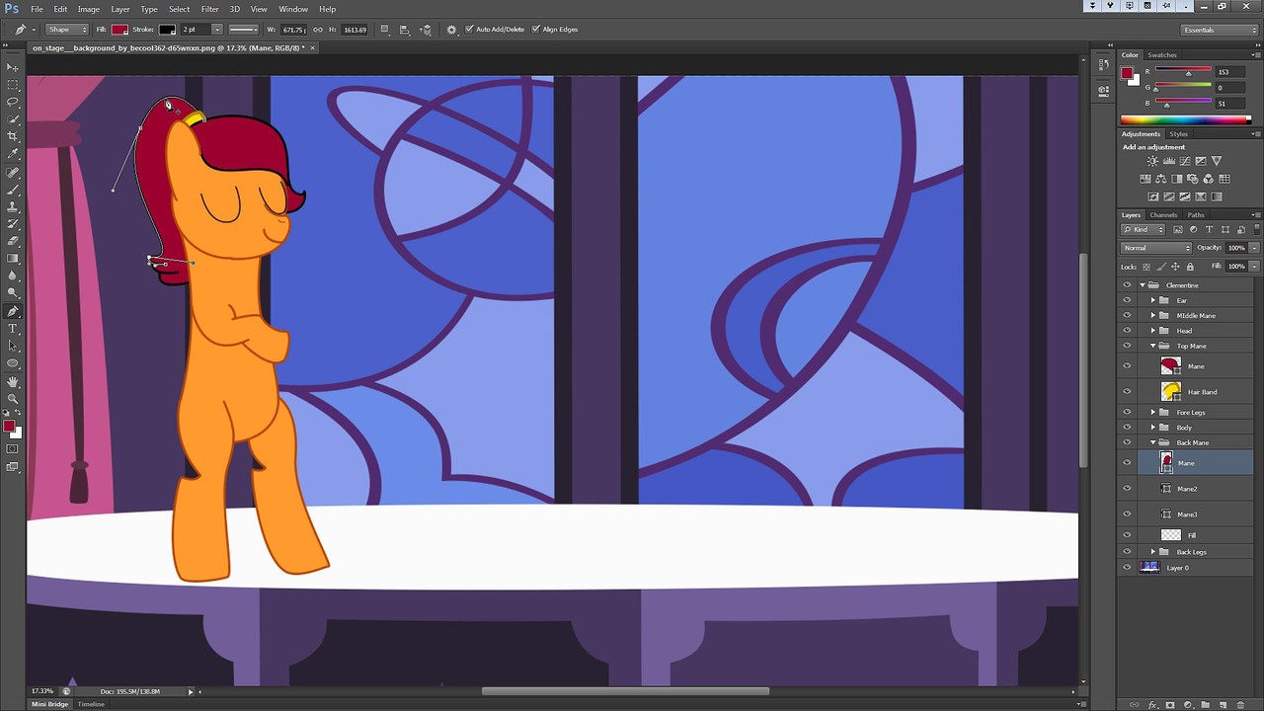Select the Gradient tool
The height and width of the screenshot is (711, 1264).
(x=13, y=259)
